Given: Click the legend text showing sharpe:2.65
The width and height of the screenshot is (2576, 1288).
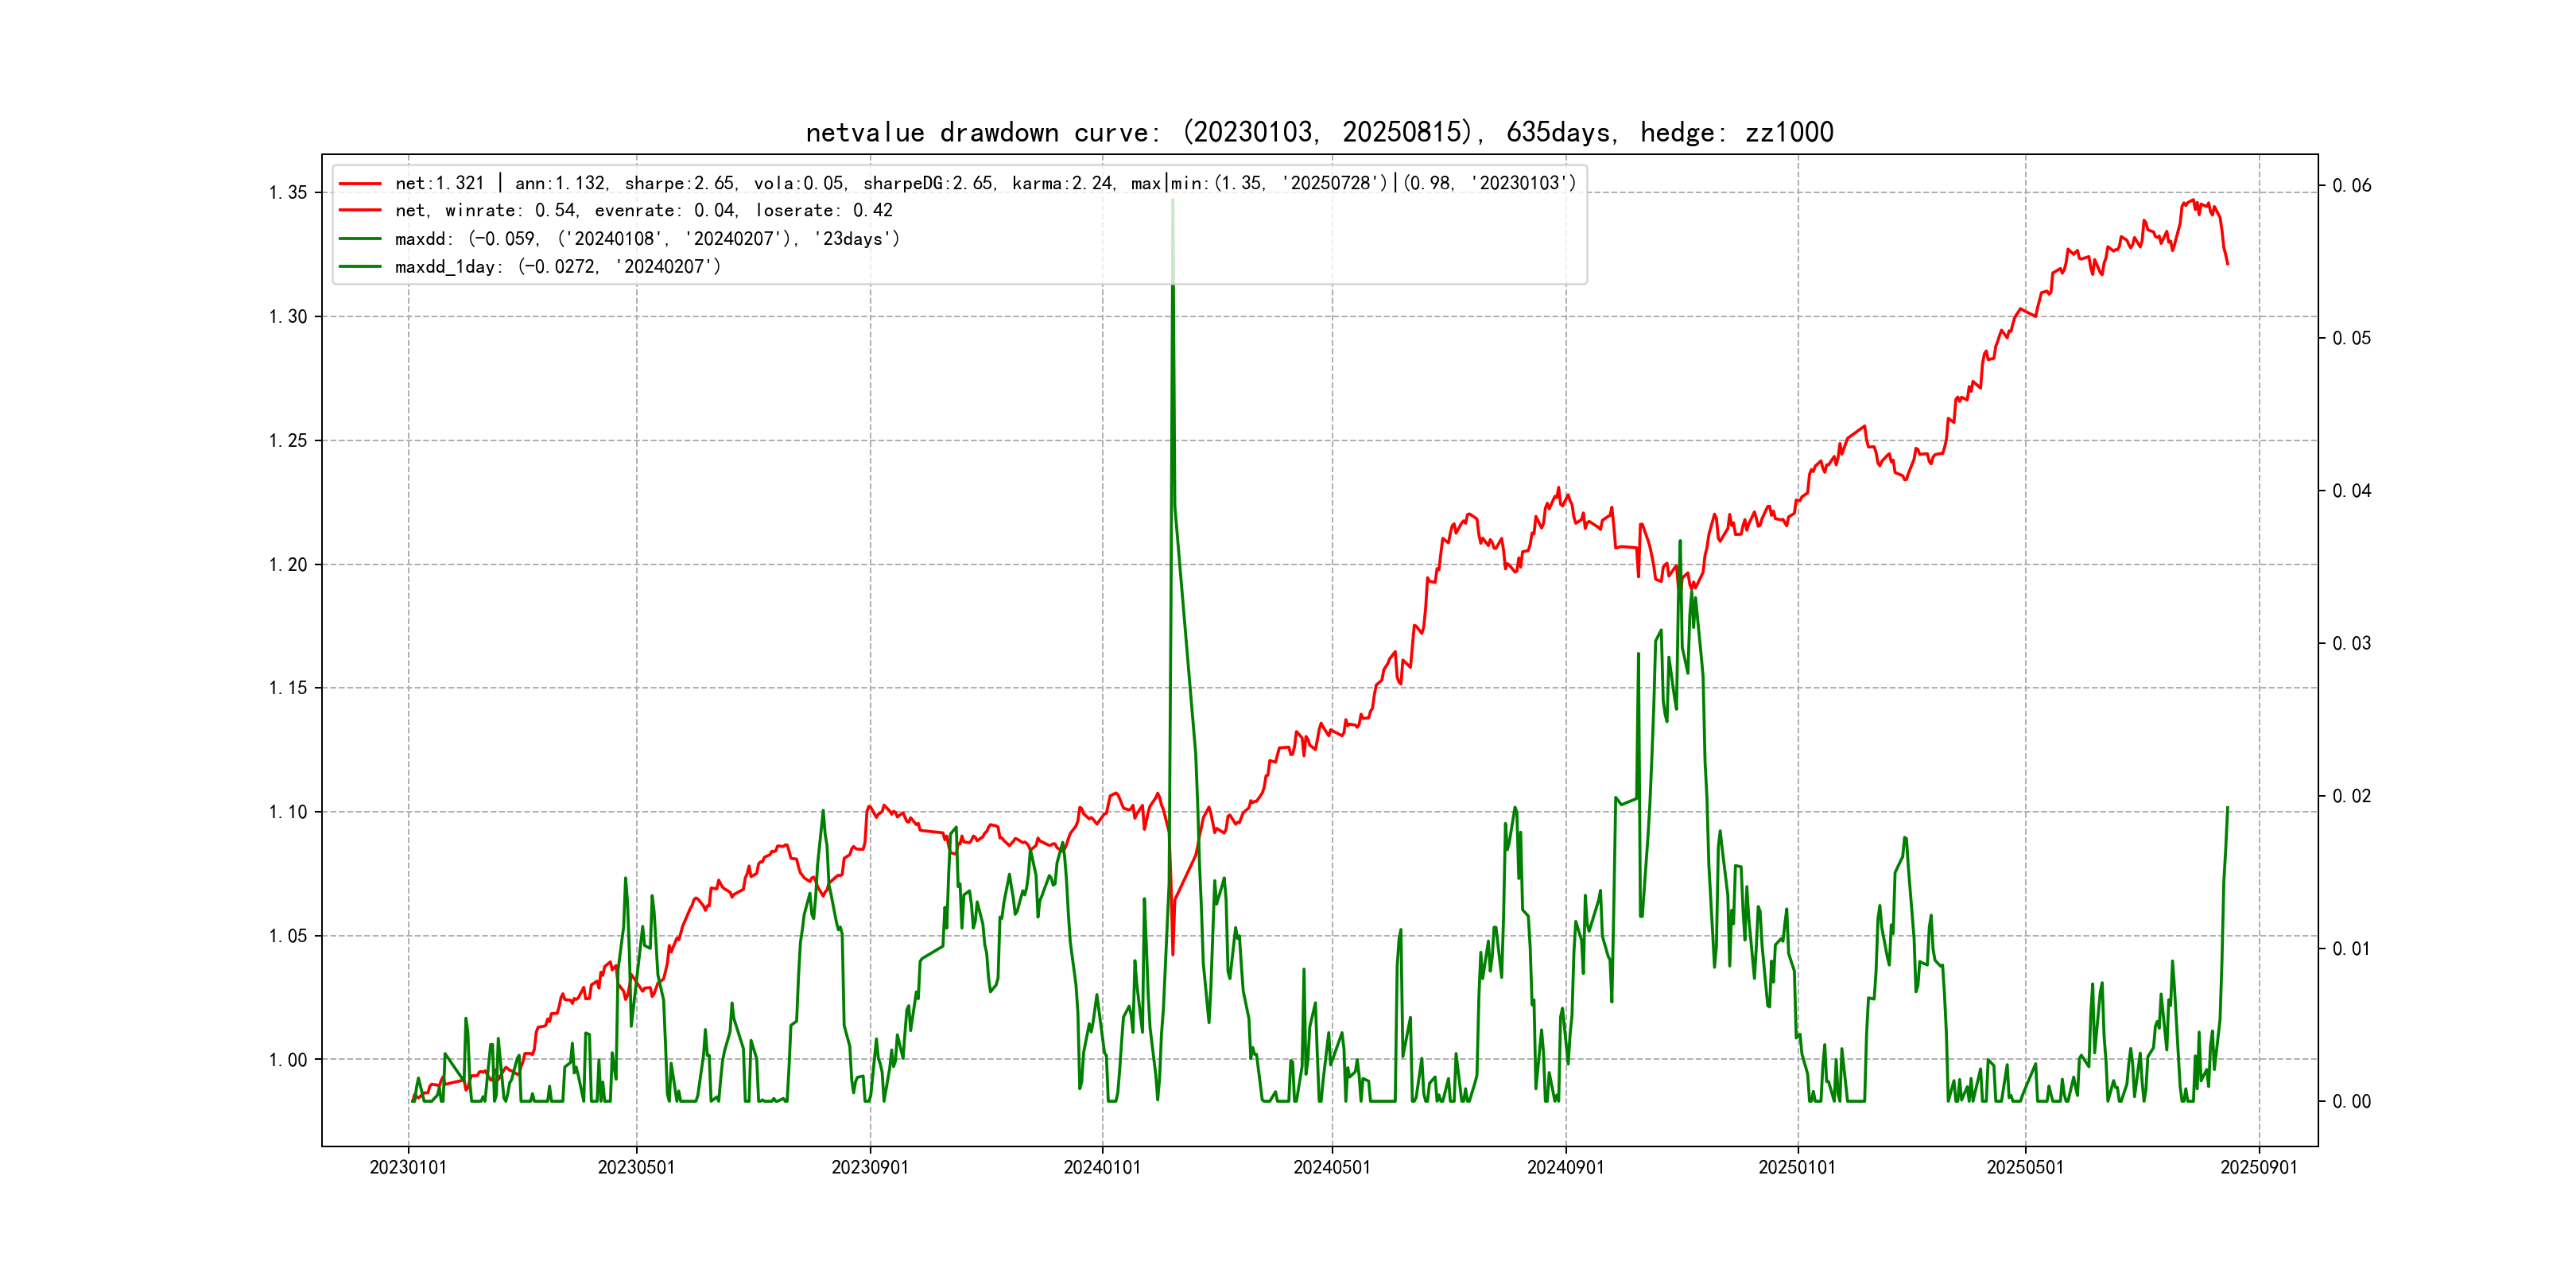Looking at the screenshot, I should point(680,184).
